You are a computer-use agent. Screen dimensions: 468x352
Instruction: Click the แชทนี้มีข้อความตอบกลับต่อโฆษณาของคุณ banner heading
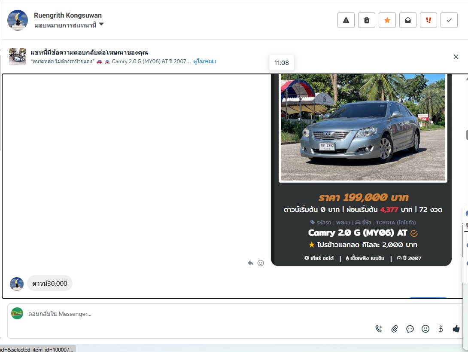pos(89,52)
